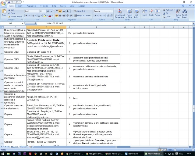
Task: Select row 143 header
Action: click(x=2, y=52)
